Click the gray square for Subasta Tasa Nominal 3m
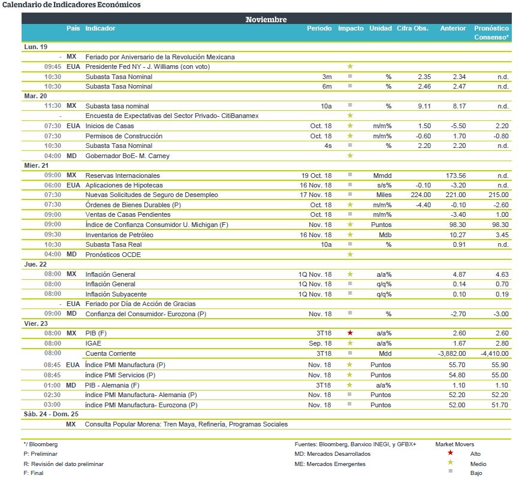Viewport: 519px width, 481px height. pos(350,76)
